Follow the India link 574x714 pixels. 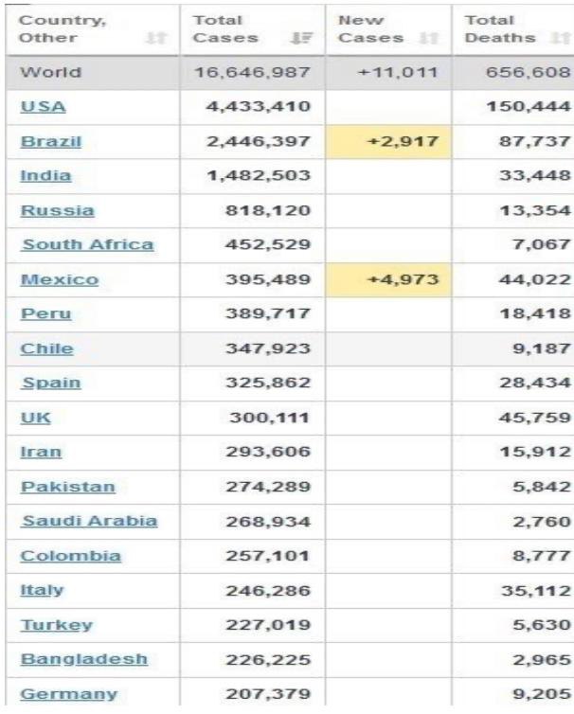46,176
